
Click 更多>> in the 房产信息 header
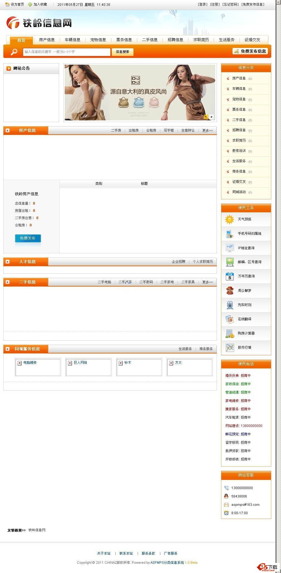[x=207, y=130]
